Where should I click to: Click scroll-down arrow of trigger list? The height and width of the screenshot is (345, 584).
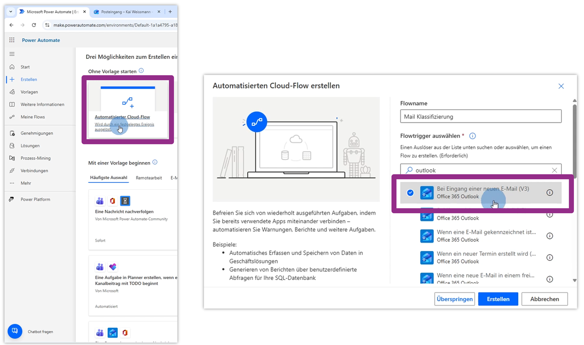[x=574, y=280]
